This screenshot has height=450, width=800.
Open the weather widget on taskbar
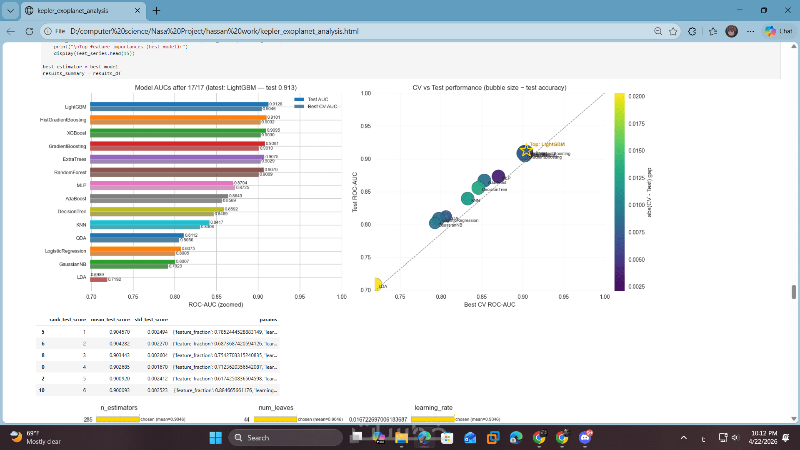point(35,437)
